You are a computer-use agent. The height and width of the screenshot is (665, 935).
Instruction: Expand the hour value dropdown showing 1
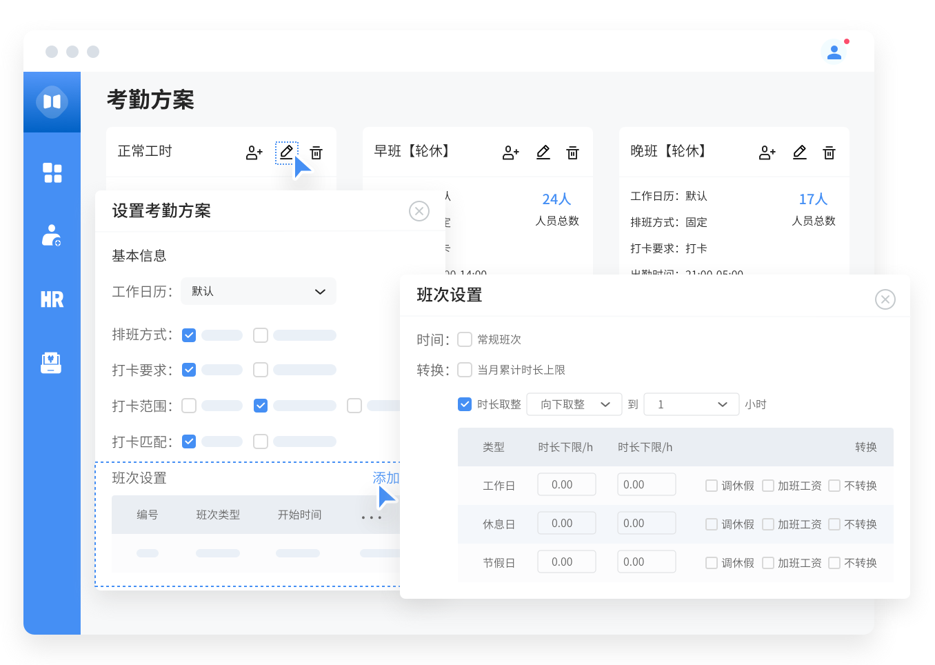tap(691, 404)
